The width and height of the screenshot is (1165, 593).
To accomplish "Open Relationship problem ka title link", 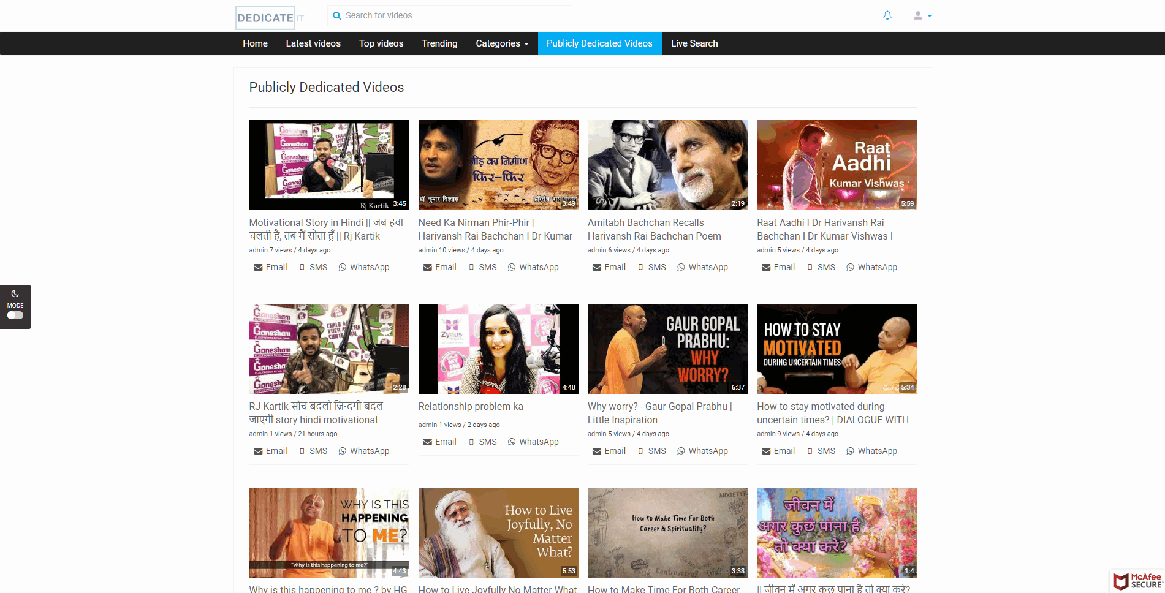I will coord(471,406).
